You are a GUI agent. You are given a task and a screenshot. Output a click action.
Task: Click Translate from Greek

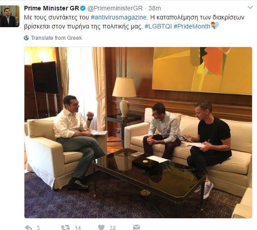(57, 38)
